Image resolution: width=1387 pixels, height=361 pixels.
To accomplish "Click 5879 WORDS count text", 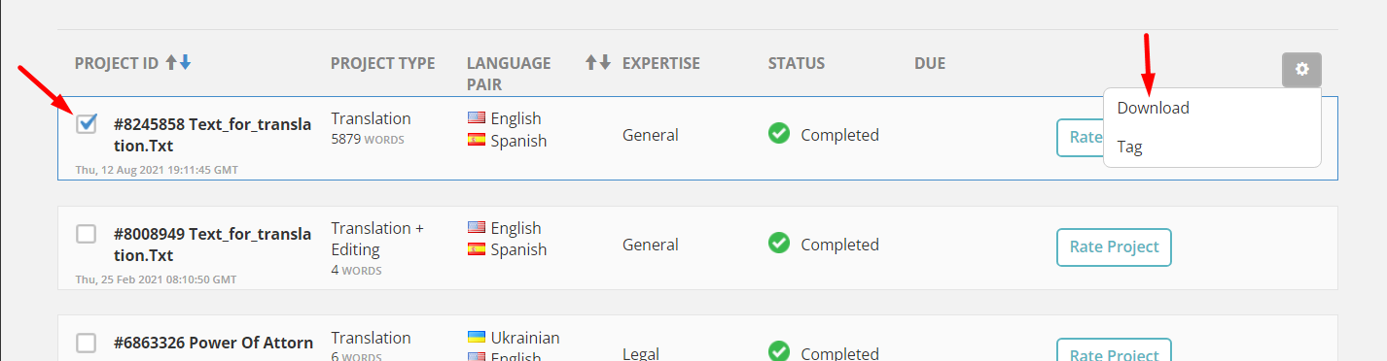I will pyautogui.click(x=368, y=140).
